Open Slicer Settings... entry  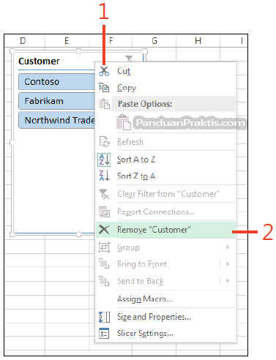pos(165,333)
